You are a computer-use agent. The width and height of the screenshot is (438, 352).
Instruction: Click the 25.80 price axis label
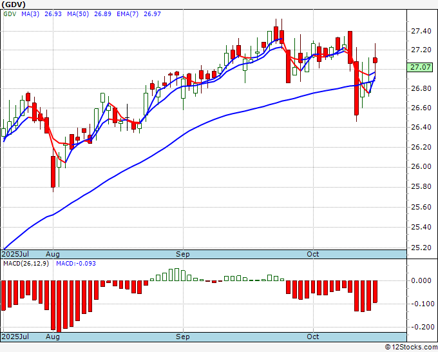click(421, 186)
